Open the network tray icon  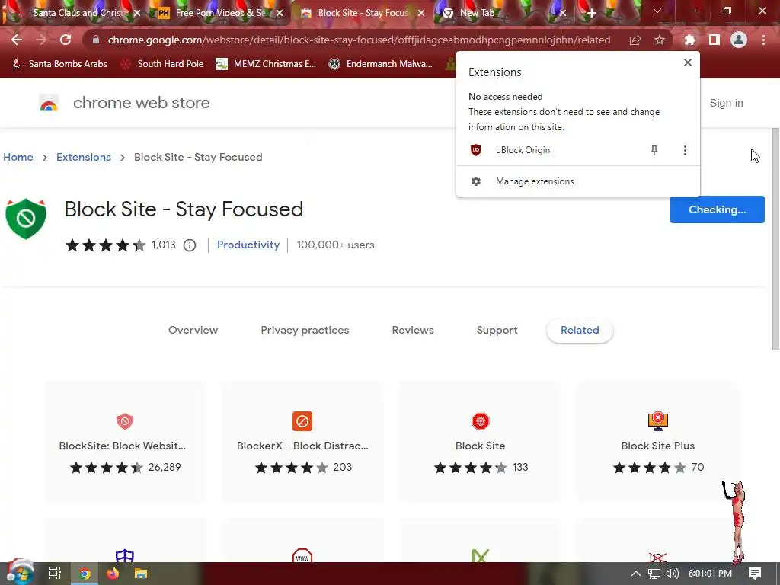(654, 574)
